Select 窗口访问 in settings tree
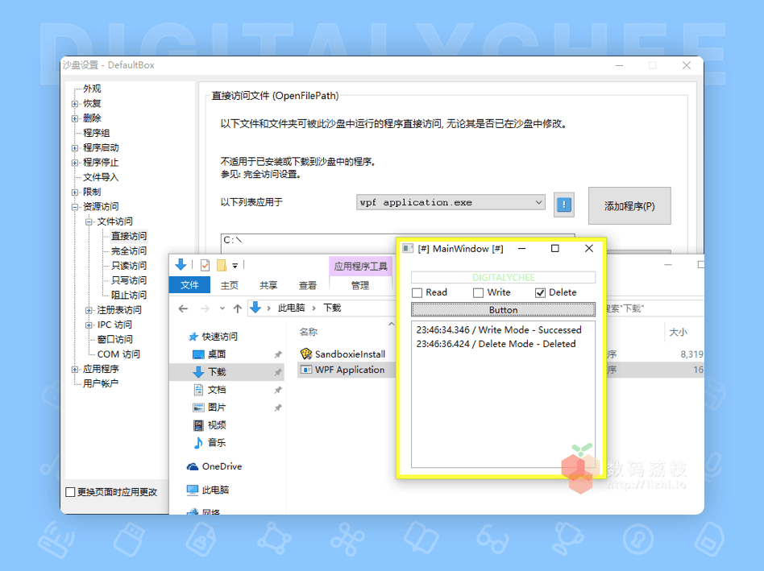The height and width of the screenshot is (571, 764). click(x=114, y=339)
